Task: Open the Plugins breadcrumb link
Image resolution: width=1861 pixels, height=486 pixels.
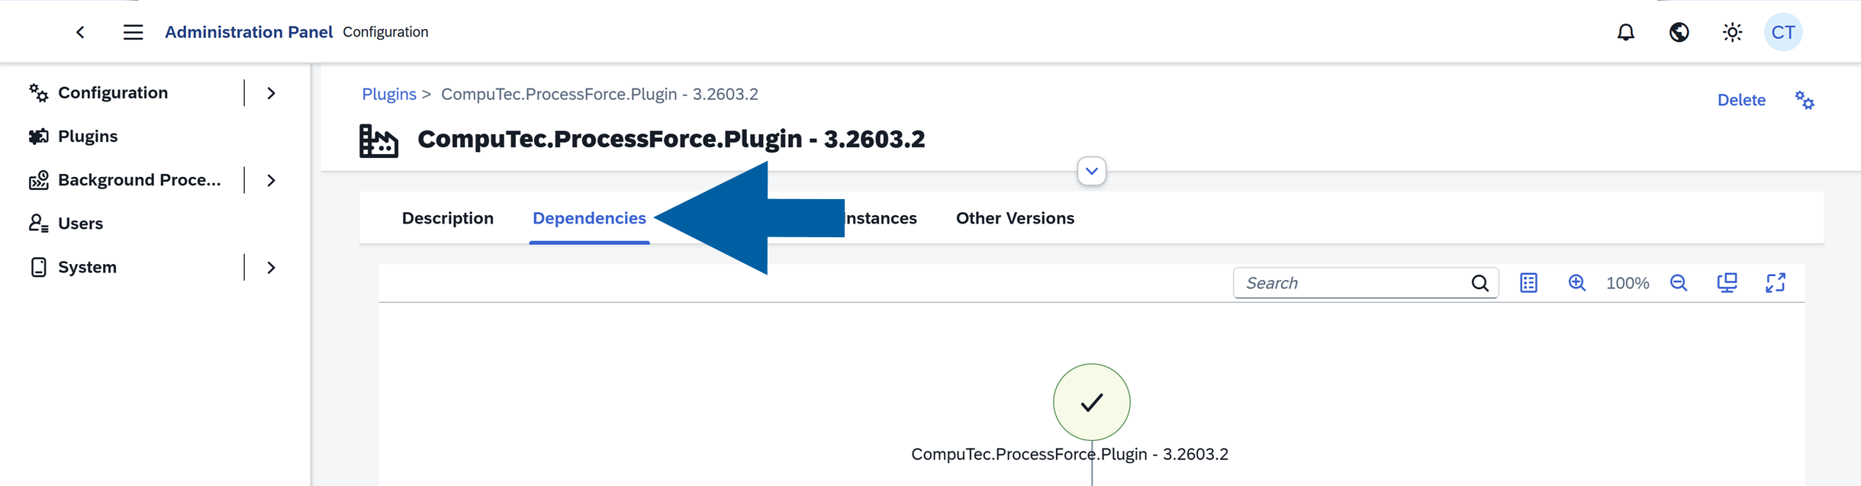Action: click(389, 94)
